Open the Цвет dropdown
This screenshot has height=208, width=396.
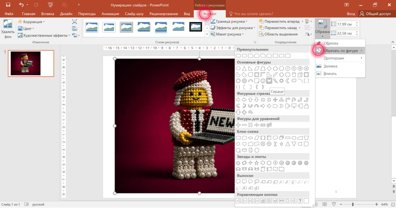click(26, 29)
